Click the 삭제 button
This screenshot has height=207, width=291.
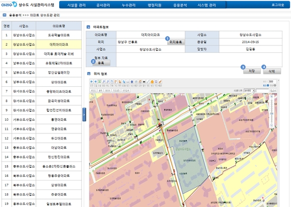(272, 71)
